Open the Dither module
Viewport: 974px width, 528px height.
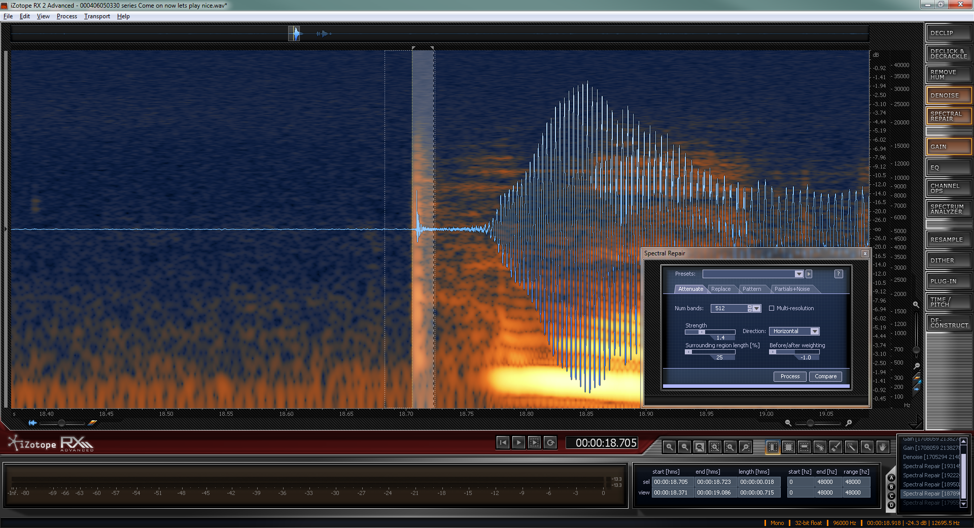(x=949, y=260)
